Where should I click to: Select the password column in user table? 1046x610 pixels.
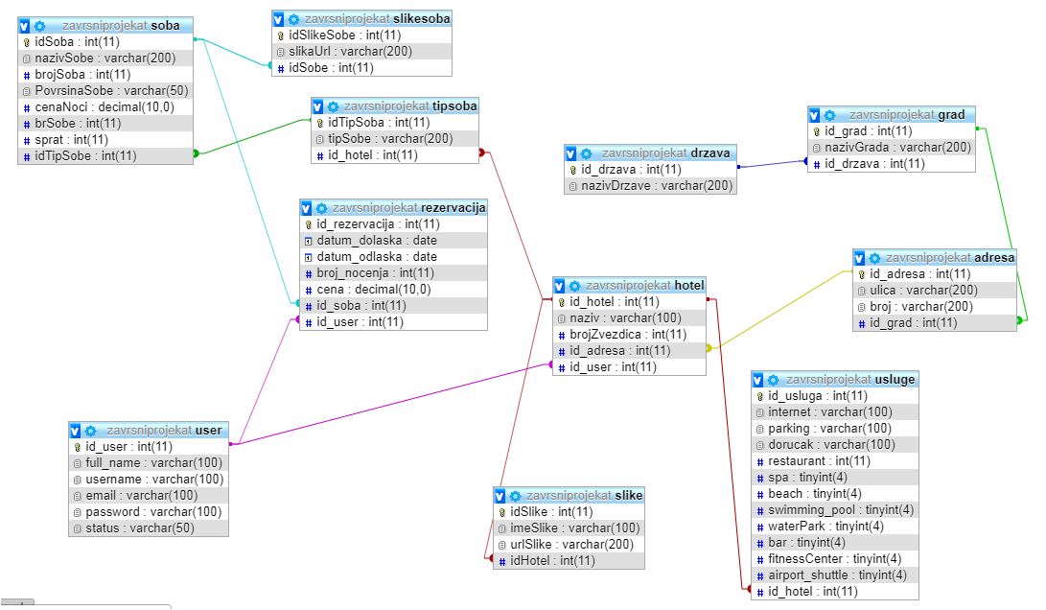click(x=148, y=512)
